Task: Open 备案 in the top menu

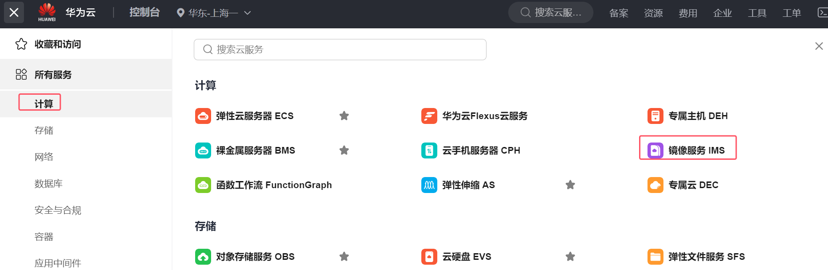Action: pos(619,13)
